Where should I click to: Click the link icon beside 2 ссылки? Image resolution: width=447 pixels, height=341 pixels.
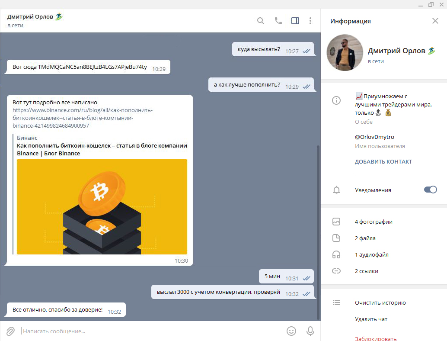(x=336, y=271)
